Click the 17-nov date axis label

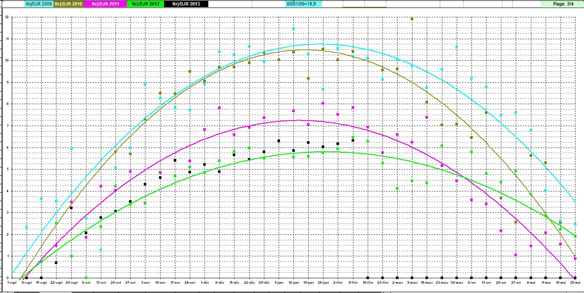click(x=175, y=282)
